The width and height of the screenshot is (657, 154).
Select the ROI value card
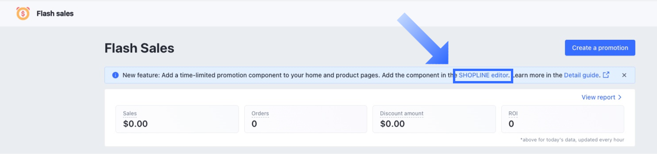tap(562, 119)
